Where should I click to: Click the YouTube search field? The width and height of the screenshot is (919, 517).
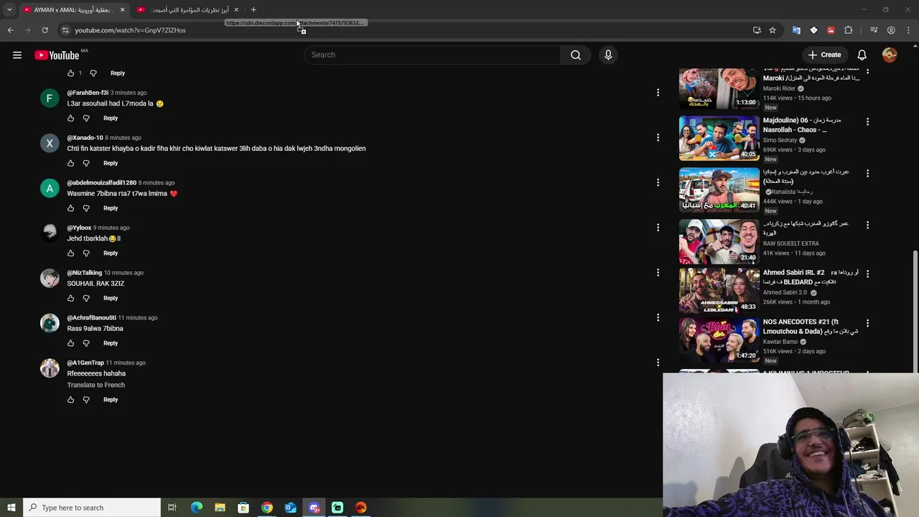432,55
